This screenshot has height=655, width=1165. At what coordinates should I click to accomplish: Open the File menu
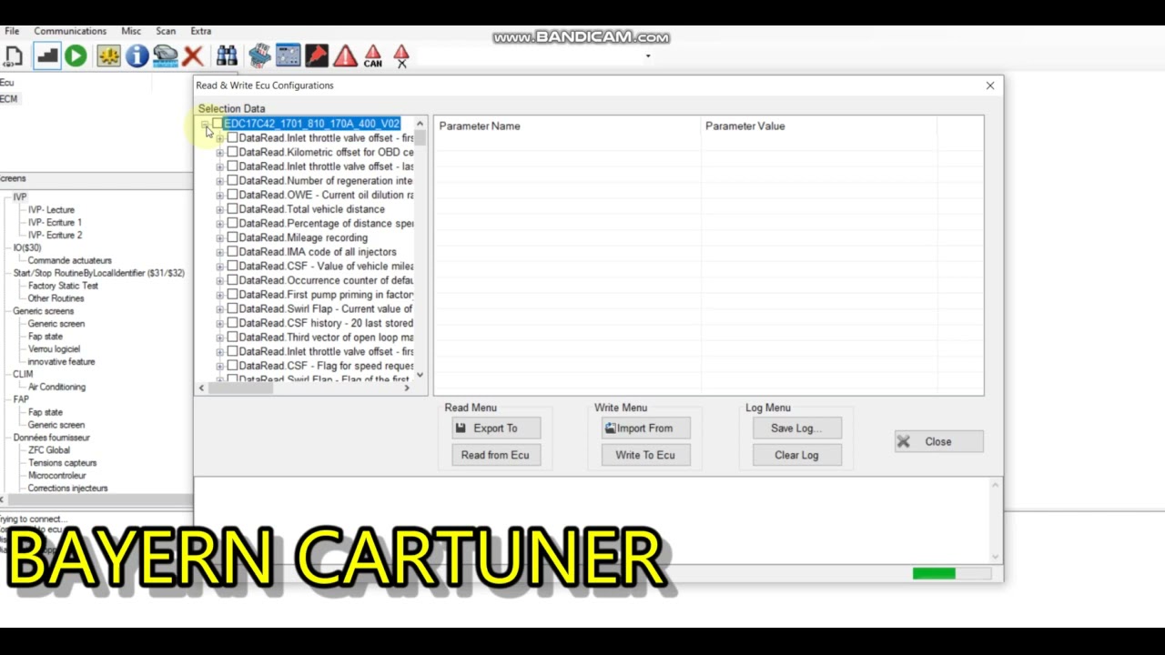coord(12,31)
